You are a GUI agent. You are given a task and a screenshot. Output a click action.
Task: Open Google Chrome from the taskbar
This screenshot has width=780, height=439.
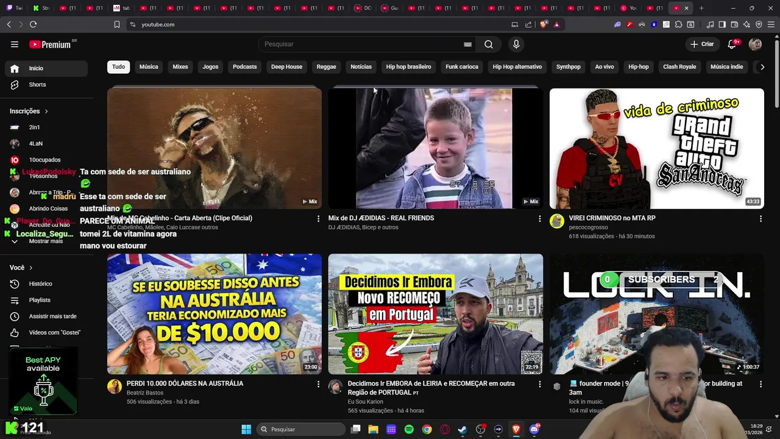coord(427,429)
